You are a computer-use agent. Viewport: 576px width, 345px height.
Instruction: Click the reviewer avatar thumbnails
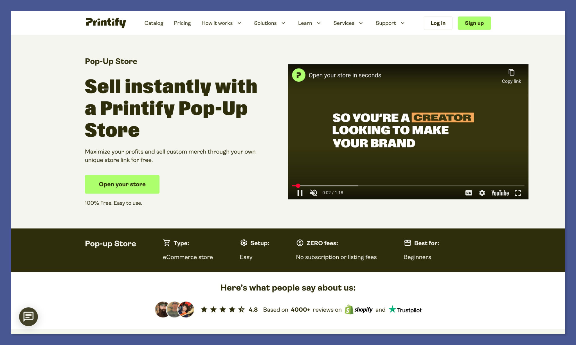pyautogui.click(x=174, y=309)
